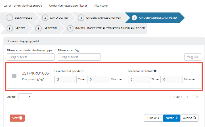
Task: Go to step 2 Dato og tid
Action: (x=55, y=18)
